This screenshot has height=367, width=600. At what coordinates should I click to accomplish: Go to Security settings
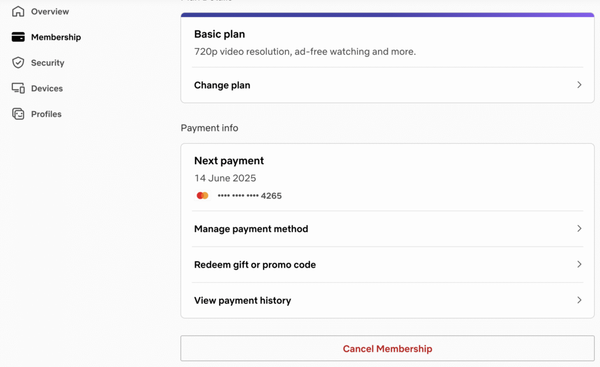tap(38, 63)
